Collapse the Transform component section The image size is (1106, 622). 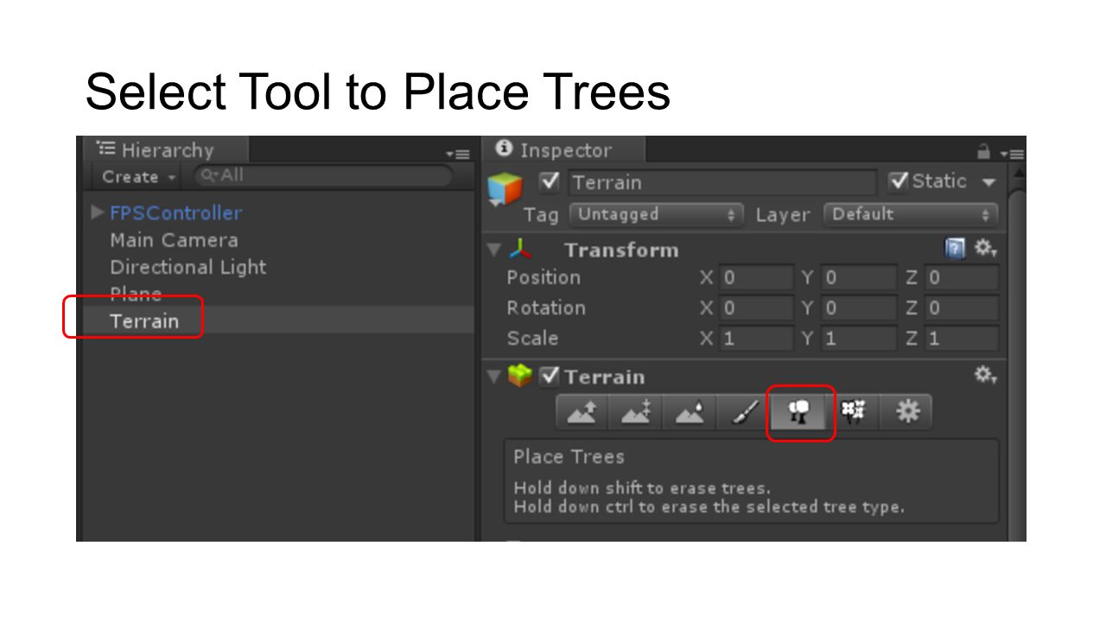tap(494, 250)
